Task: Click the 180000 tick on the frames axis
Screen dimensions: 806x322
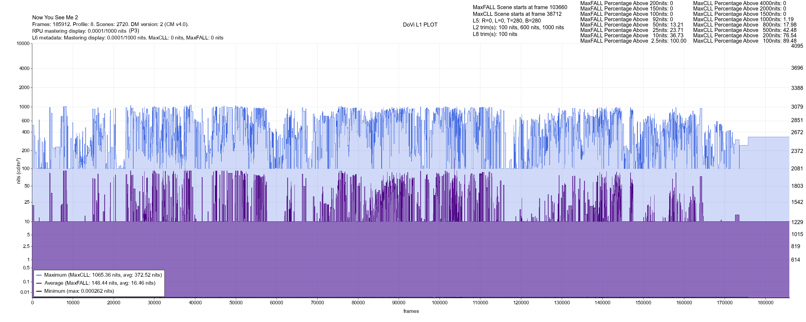Action: (765, 303)
